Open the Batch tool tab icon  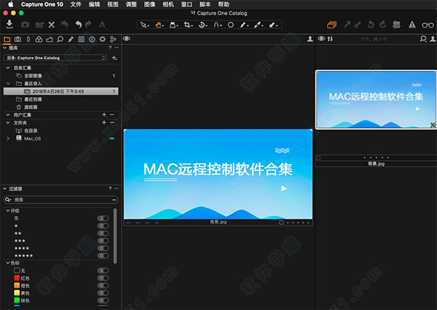pos(113,39)
